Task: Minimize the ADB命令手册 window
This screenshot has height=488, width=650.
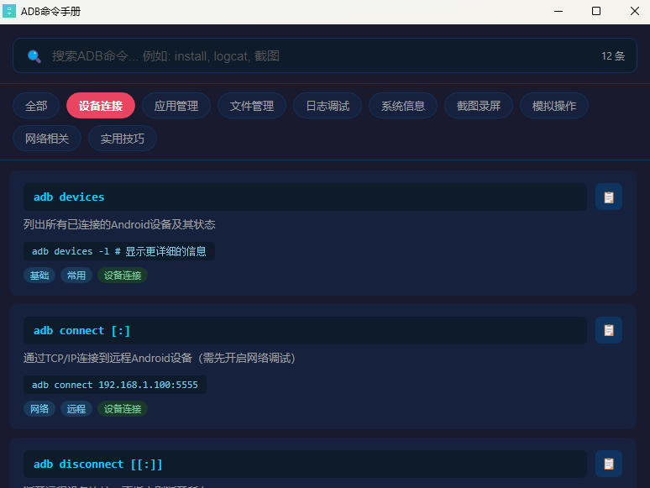Action: (x=558, y=11)
